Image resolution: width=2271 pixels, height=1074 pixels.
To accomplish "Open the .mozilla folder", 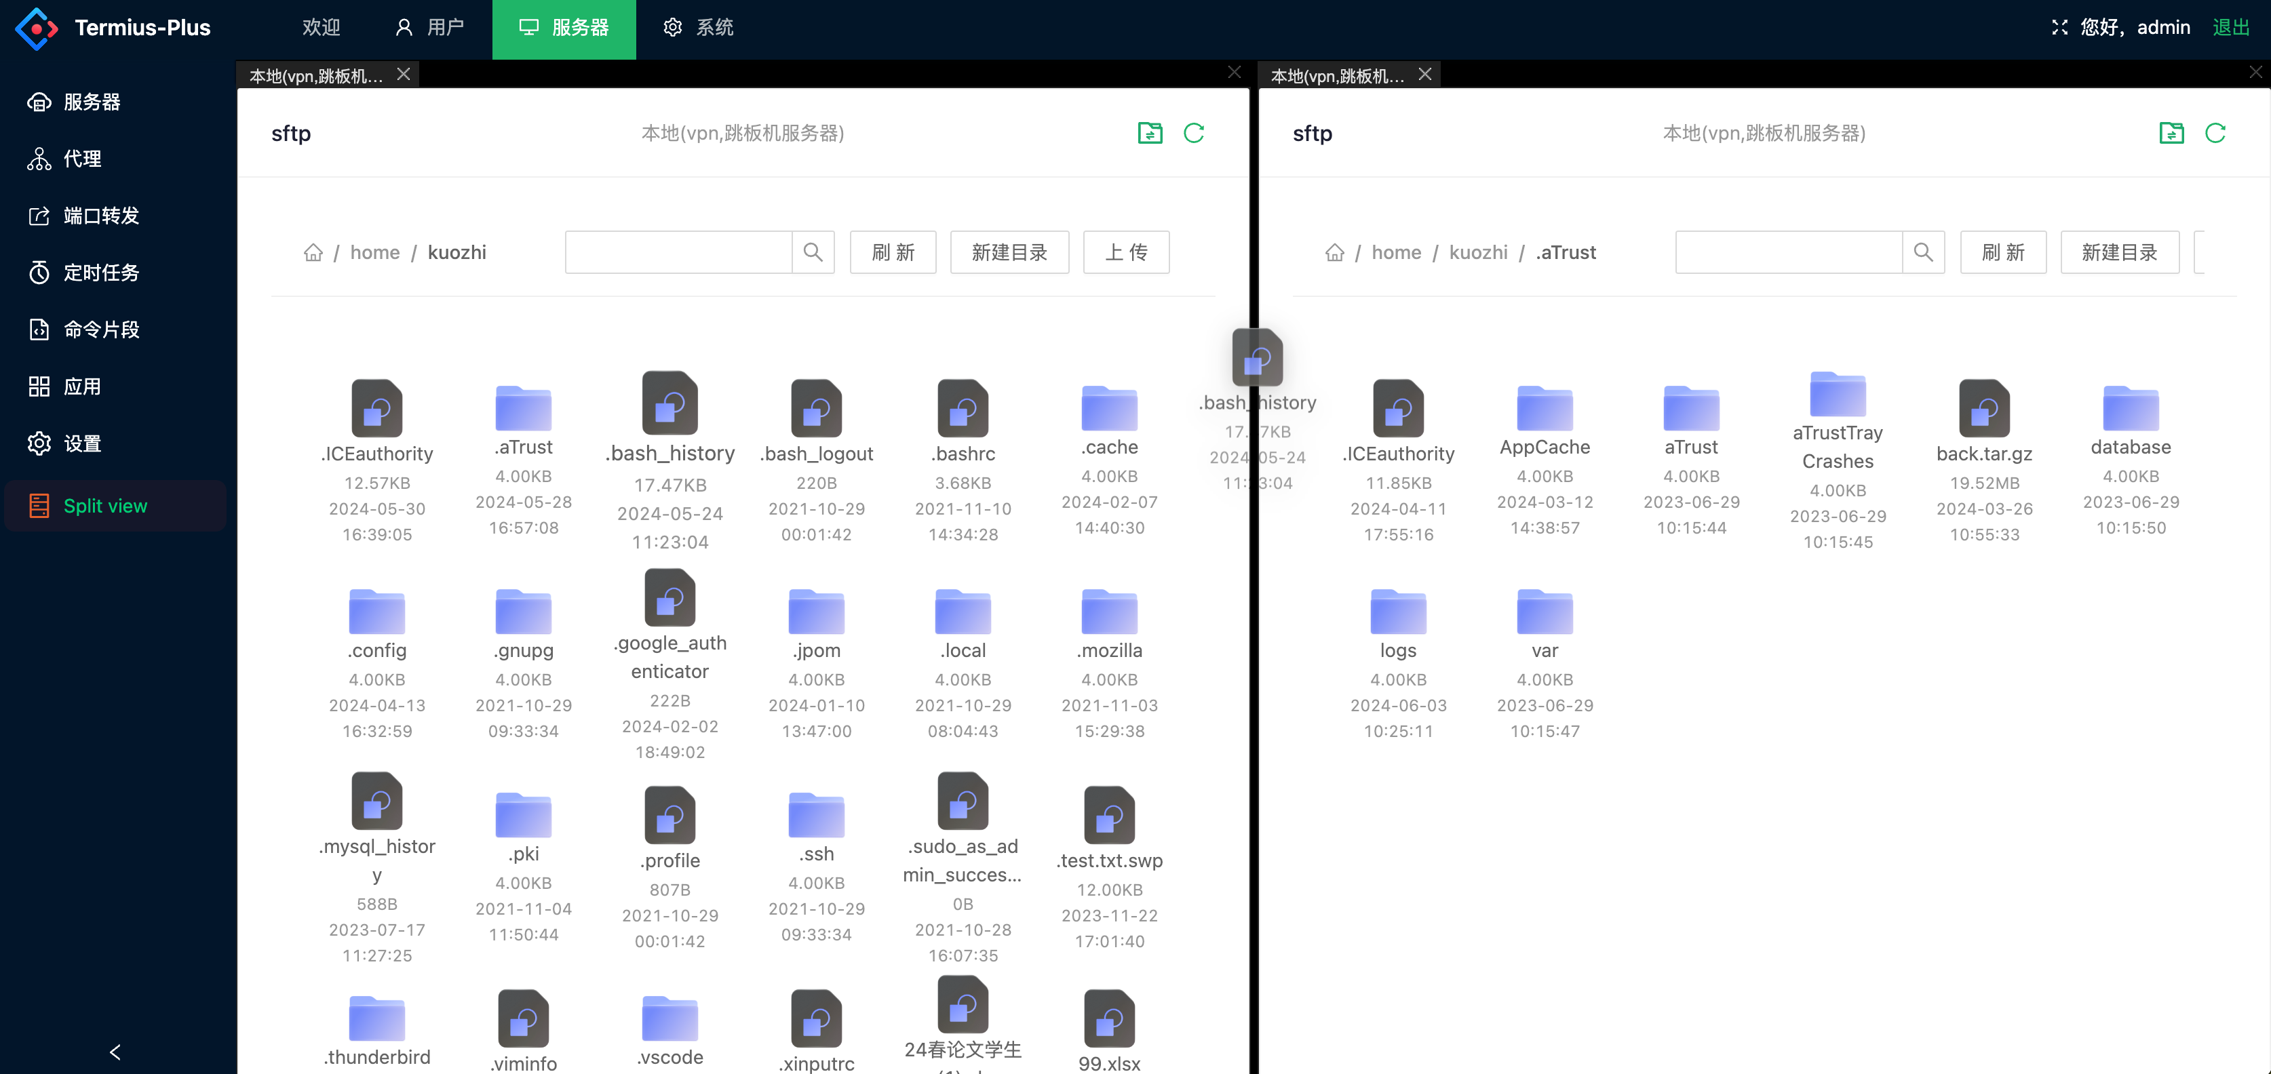I will click(x=1109, y=612).
